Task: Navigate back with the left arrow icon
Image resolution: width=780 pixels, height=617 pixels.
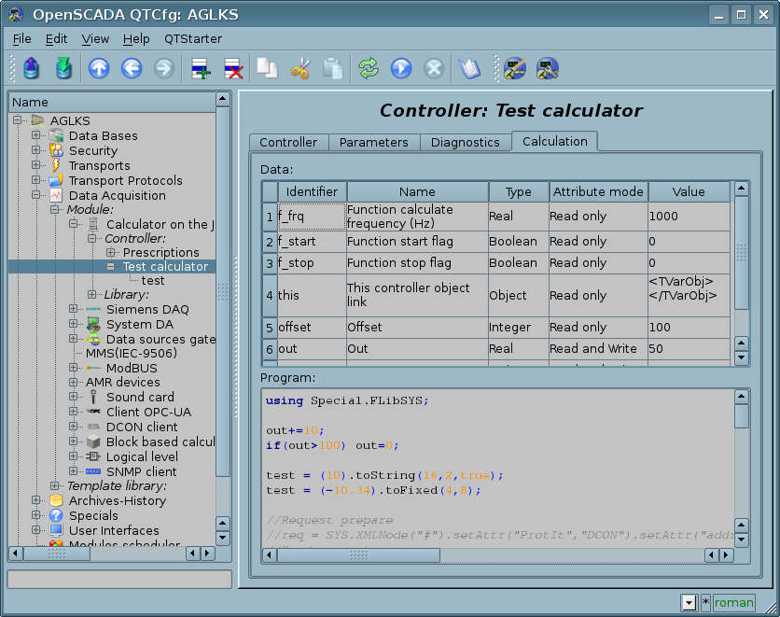Action: pyautogui.click(x=132, y=68)
